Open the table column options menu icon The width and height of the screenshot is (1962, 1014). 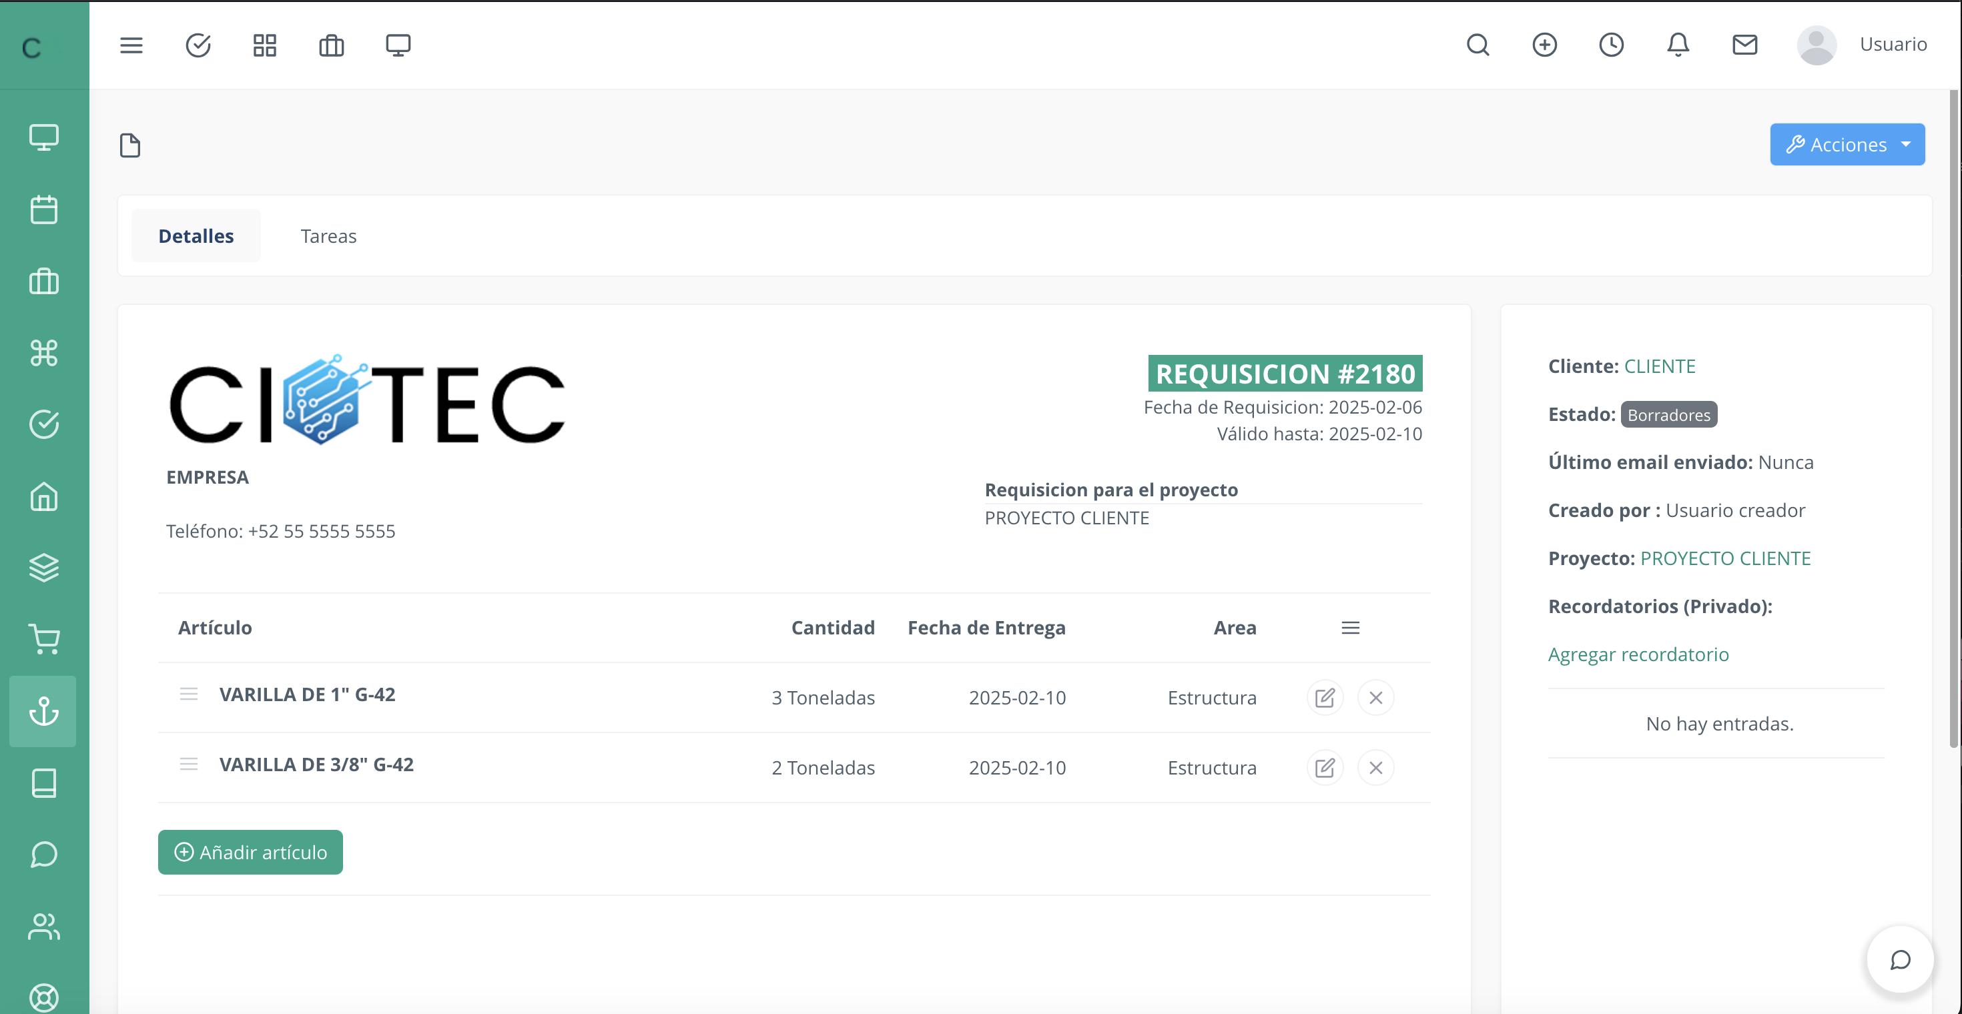tap(1351, 628)
